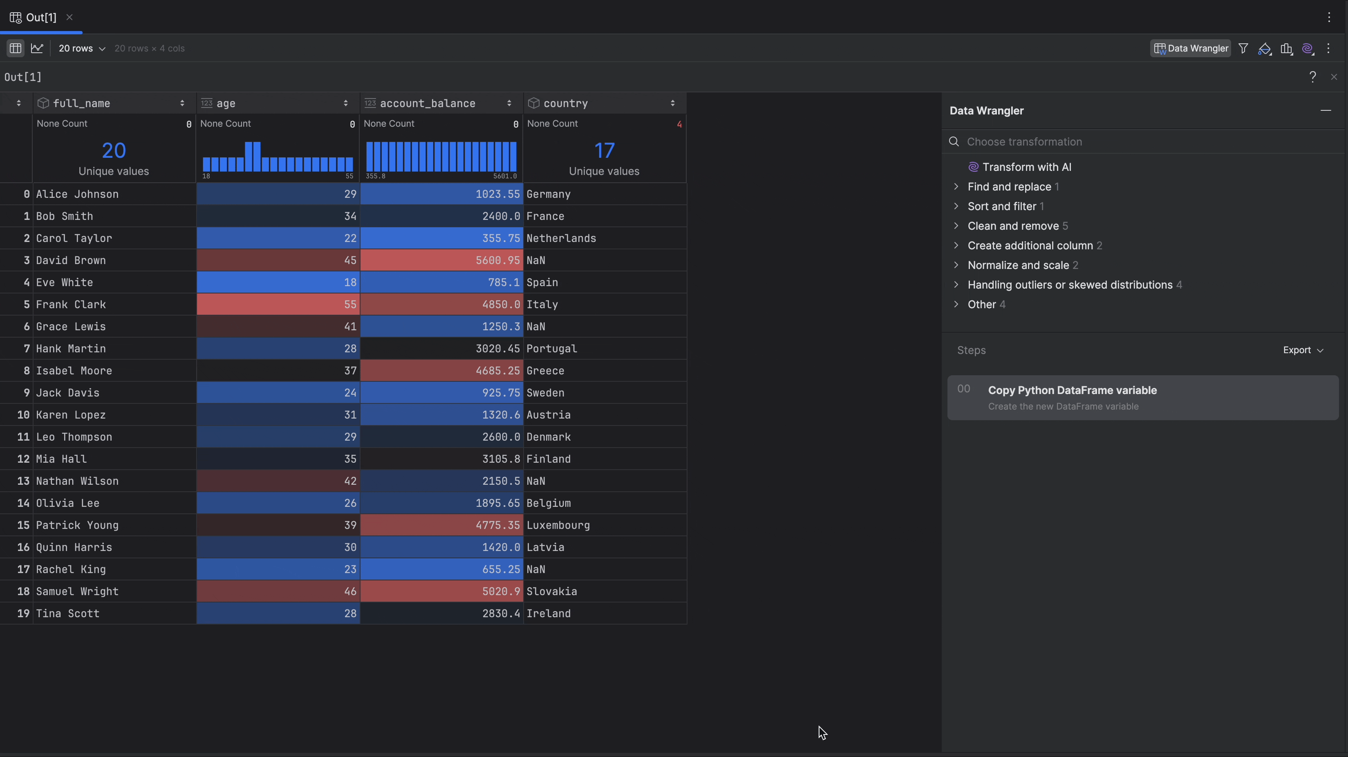Click the filter icon in the toolbar

pyautogui.click(x=1244, y=48)
